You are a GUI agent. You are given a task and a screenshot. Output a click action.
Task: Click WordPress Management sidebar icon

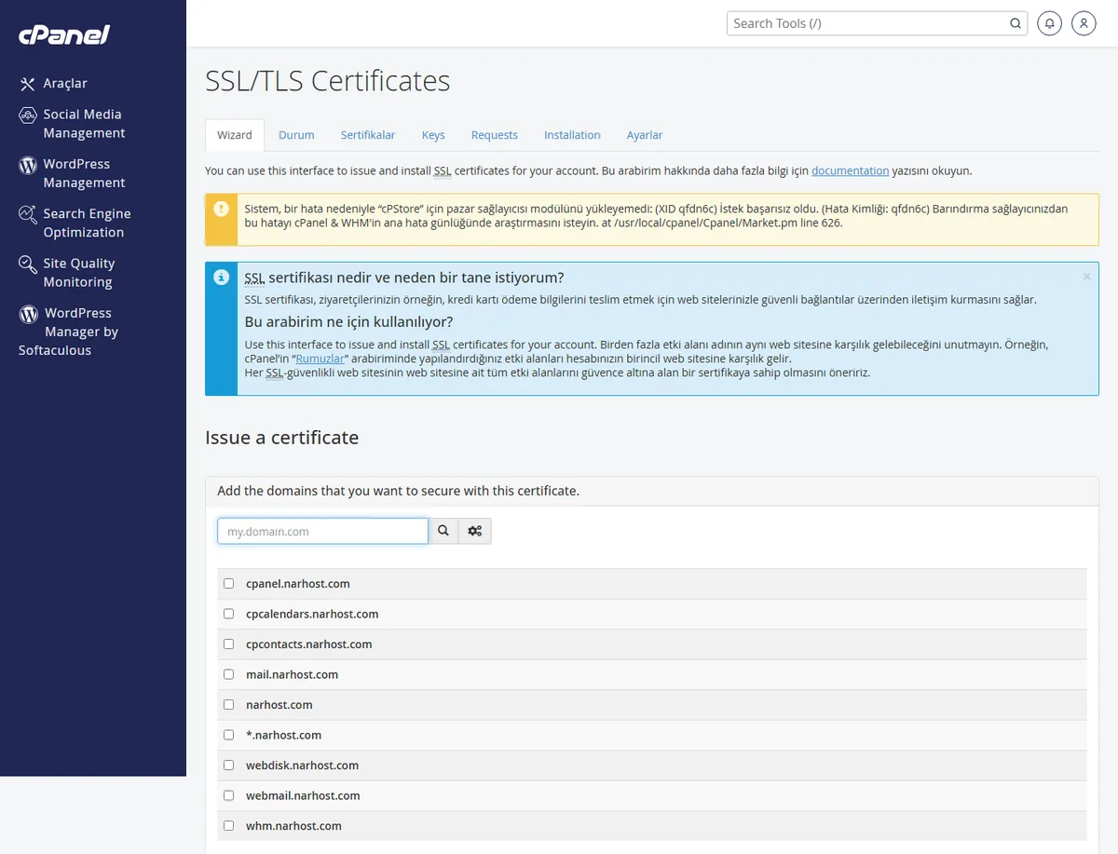point(28,165)
